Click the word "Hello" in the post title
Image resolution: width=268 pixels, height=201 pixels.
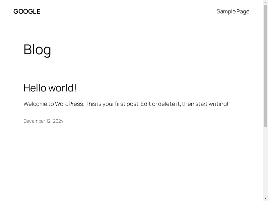coord(35,88)
